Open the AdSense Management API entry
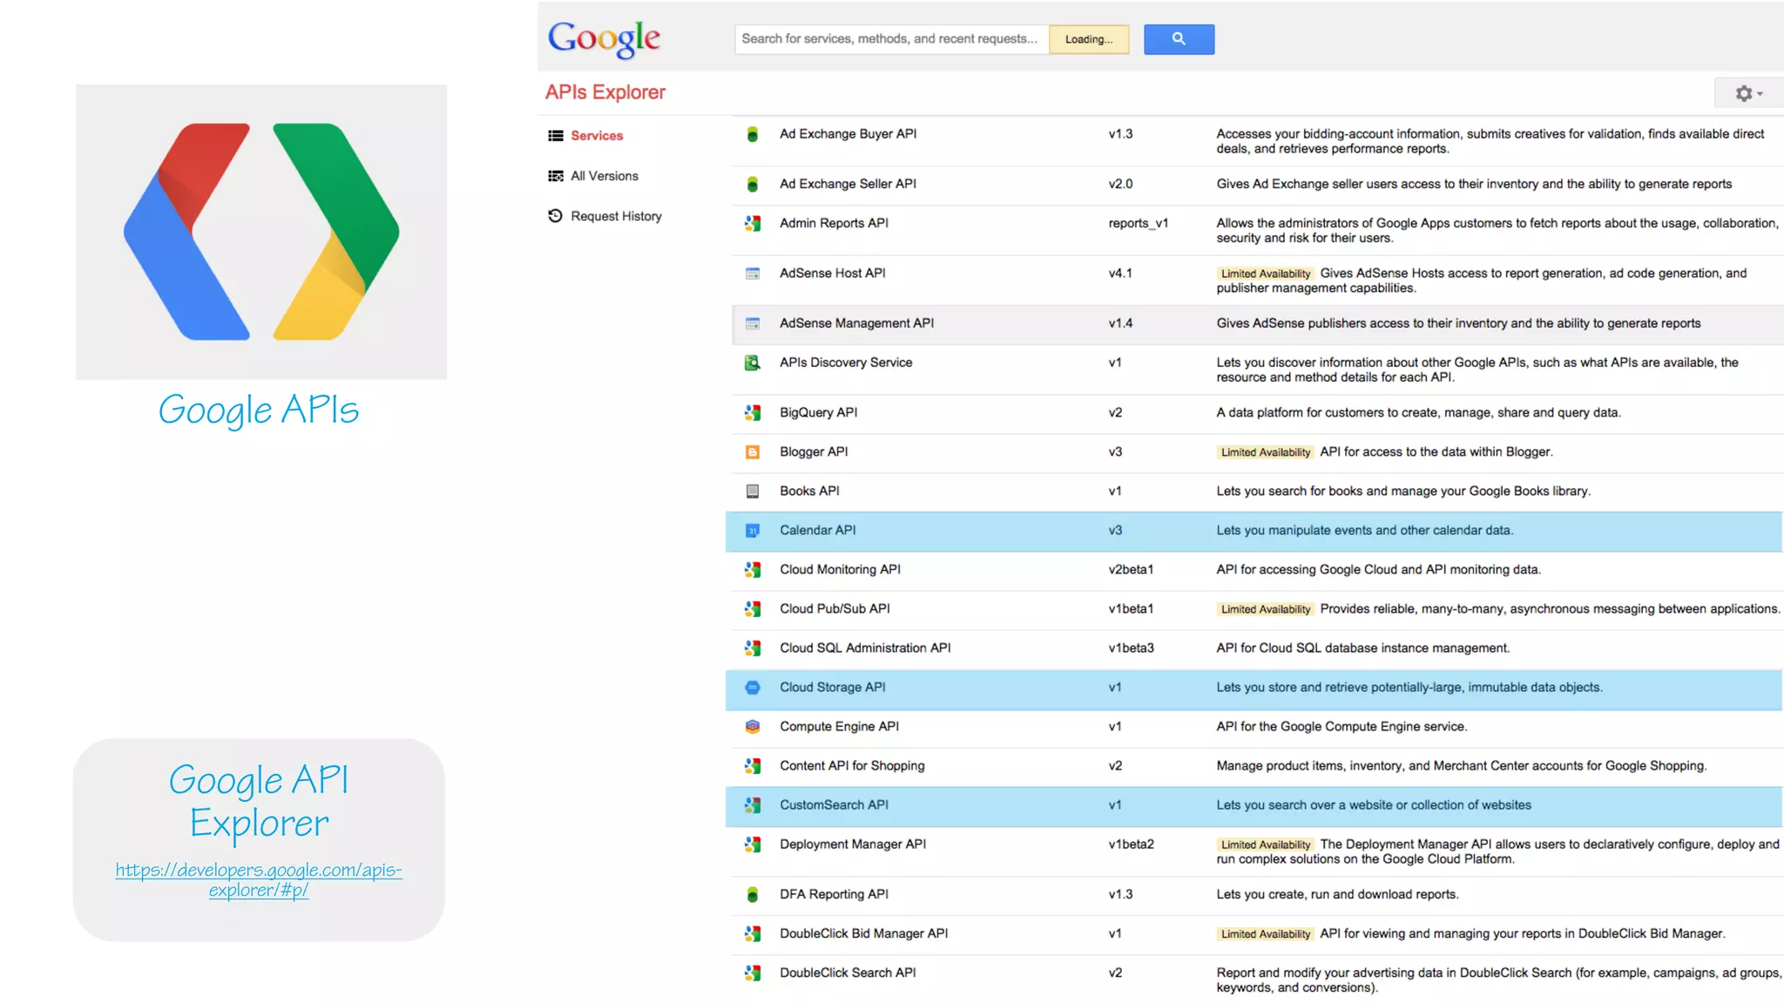 click(x=856, y=323)
